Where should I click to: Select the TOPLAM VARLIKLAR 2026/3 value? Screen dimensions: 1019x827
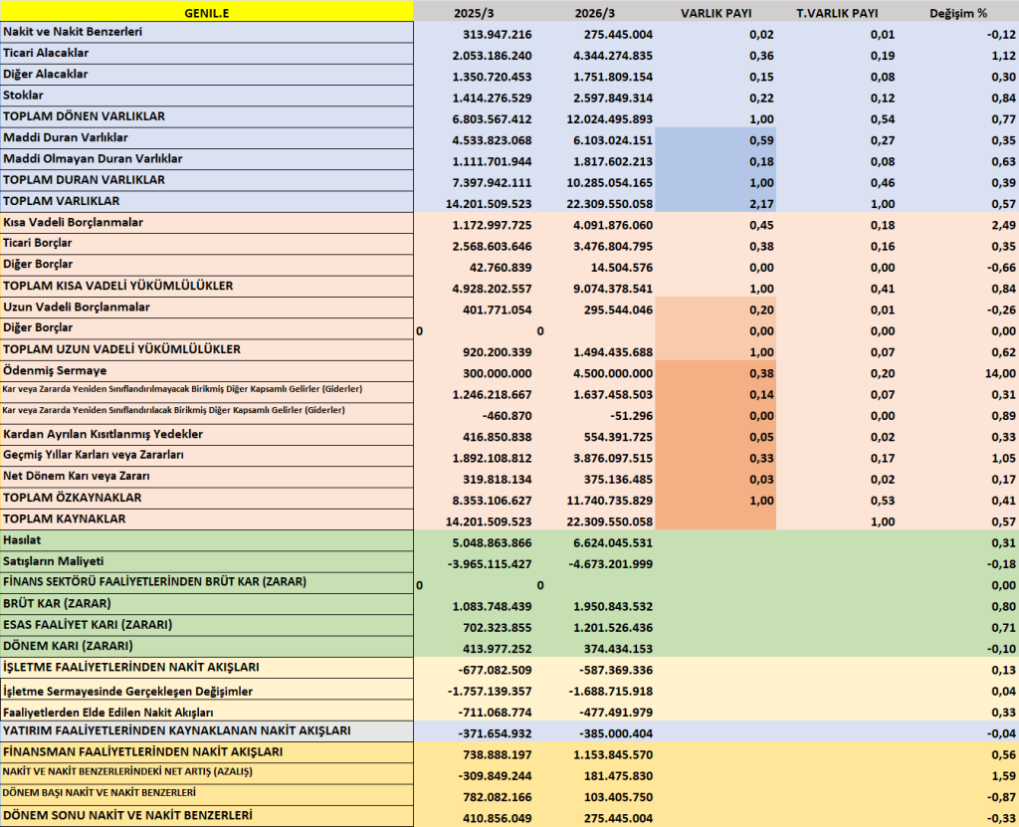(609, 203)
